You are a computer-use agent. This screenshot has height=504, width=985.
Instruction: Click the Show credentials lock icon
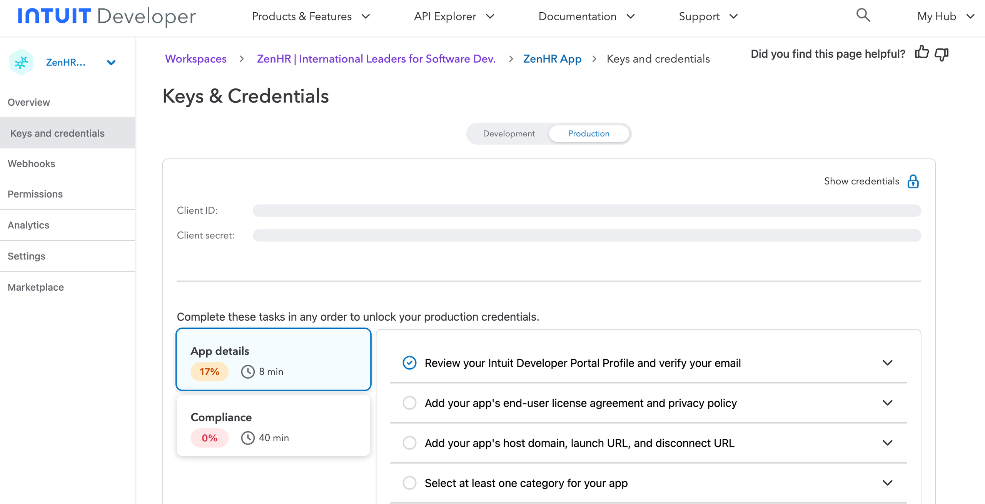913,181
